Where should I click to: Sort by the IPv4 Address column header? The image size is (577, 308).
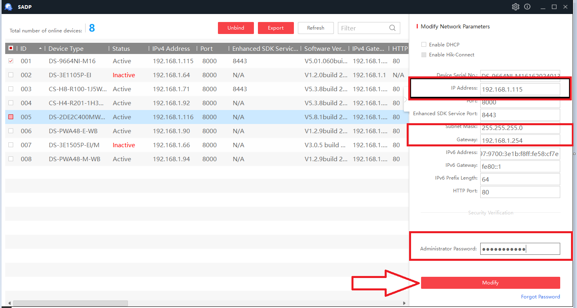click(x=171, y=48)
